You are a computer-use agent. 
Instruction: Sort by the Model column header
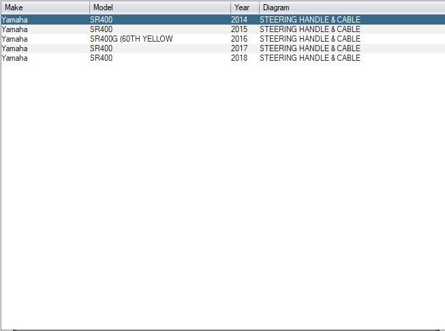coord(160,8)
